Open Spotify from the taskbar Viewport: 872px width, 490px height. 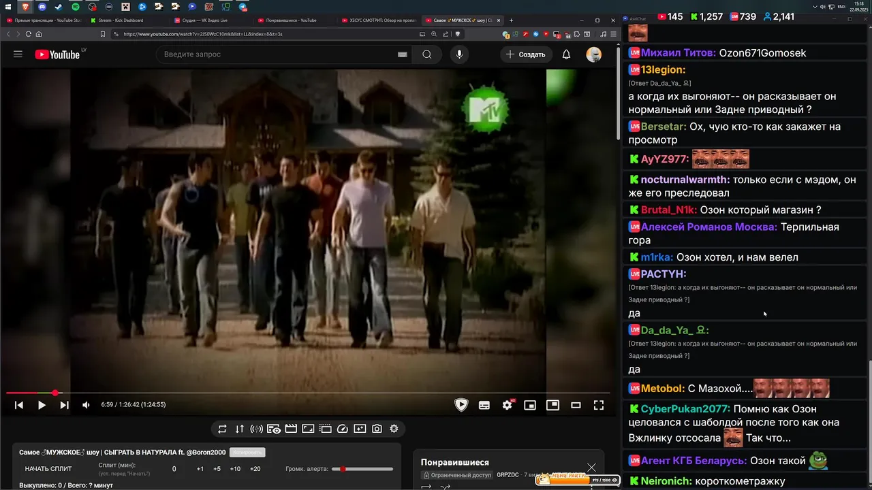[76, 6]
